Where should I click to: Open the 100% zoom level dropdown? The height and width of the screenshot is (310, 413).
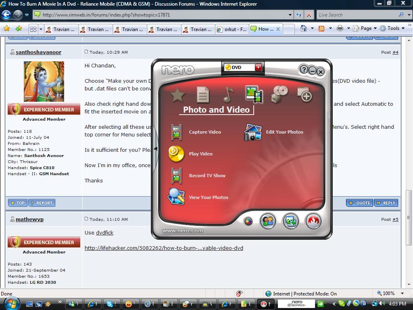tap(402, 293)
